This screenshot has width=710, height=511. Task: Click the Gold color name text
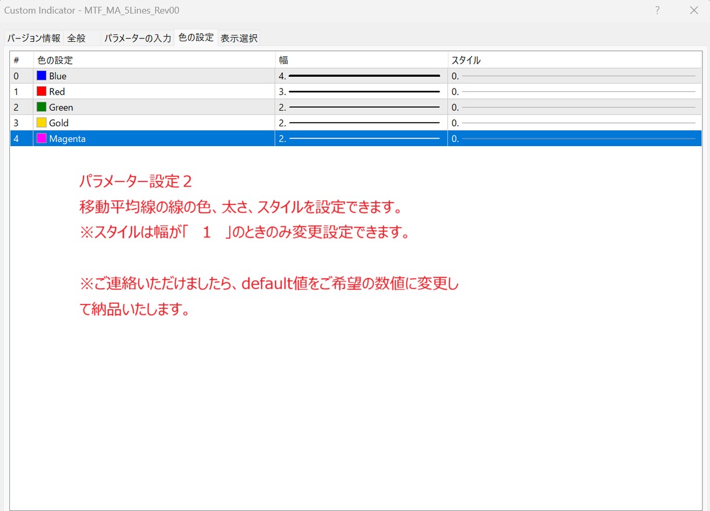point(59,123)
